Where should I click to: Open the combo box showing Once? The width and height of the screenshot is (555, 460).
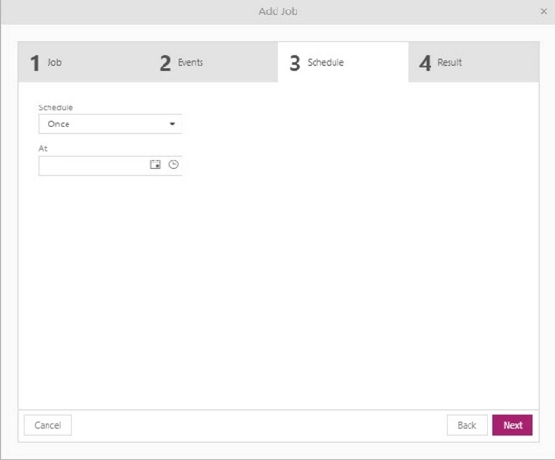tap(110, 124)
